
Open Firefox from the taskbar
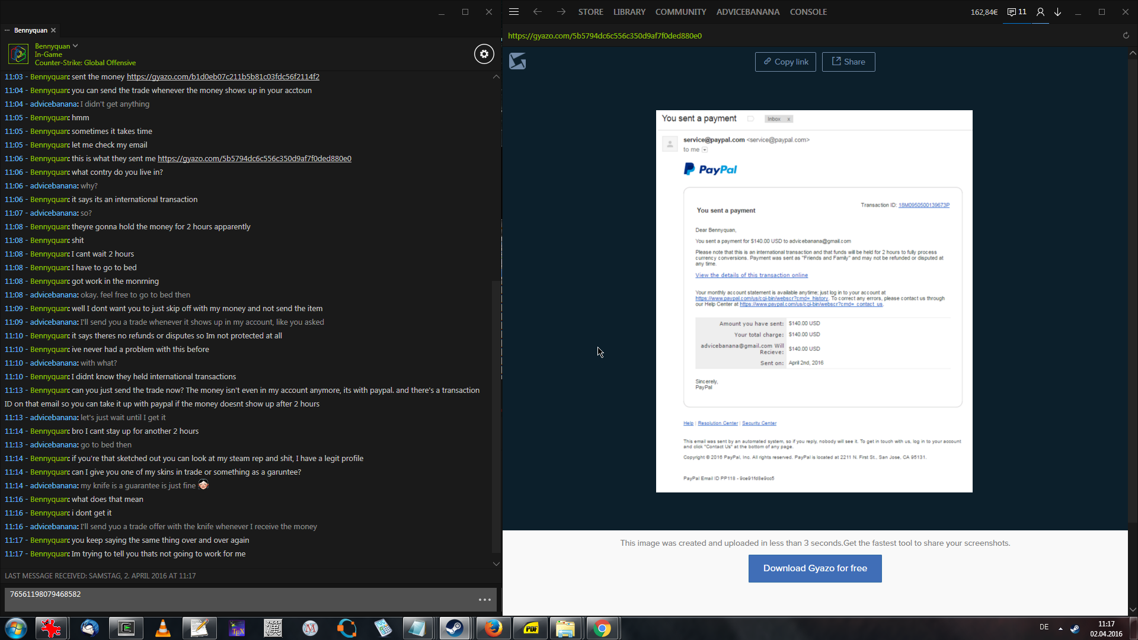[493, 628]
